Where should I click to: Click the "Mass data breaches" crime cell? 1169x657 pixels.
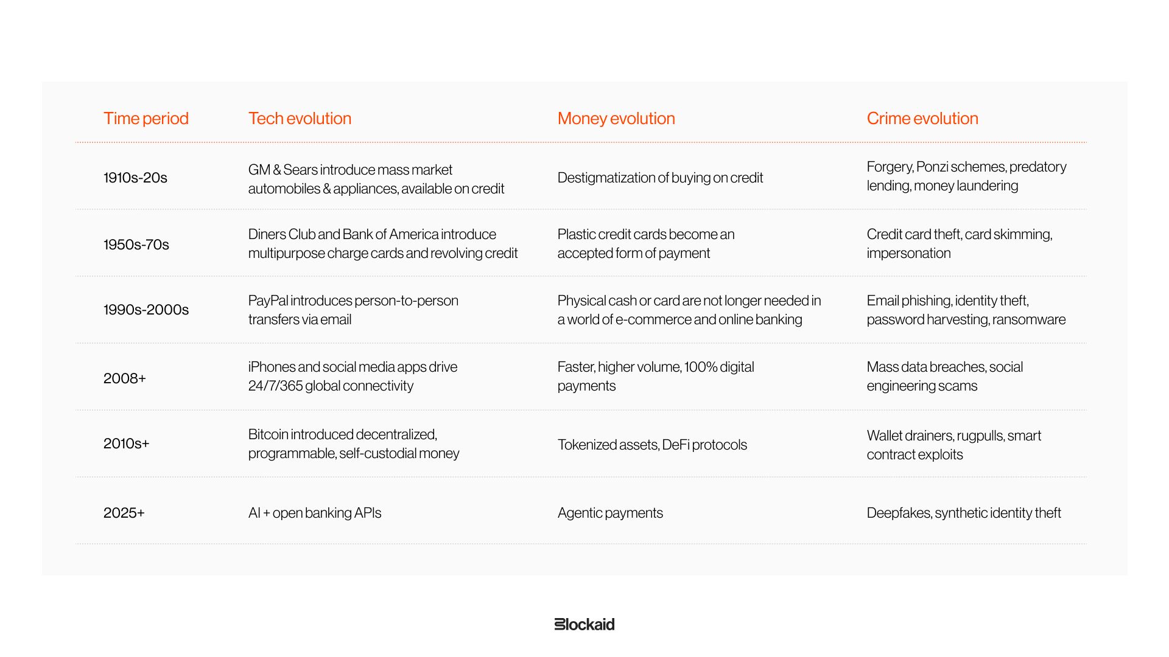945,376
